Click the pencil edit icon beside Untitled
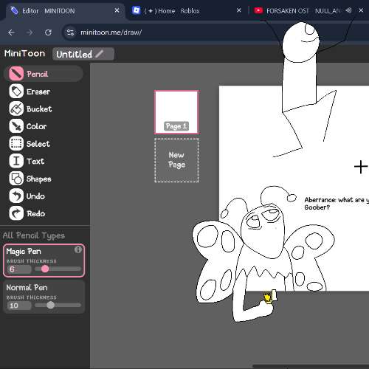Viewport: 369px width, 369px height. click(x=100, y=54)
